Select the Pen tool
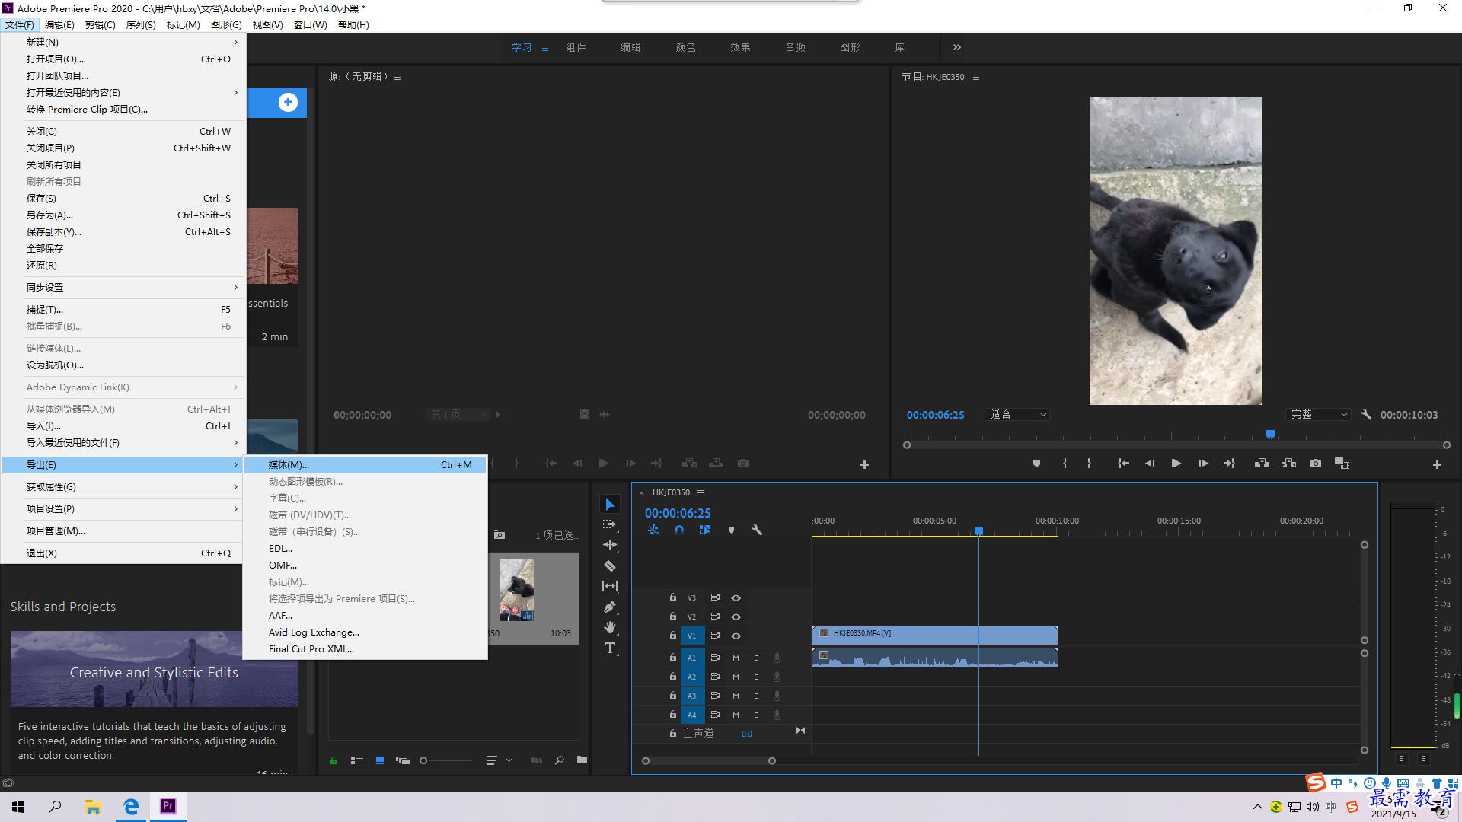This screenshot has height=822, width=1462. click(610, 607)
